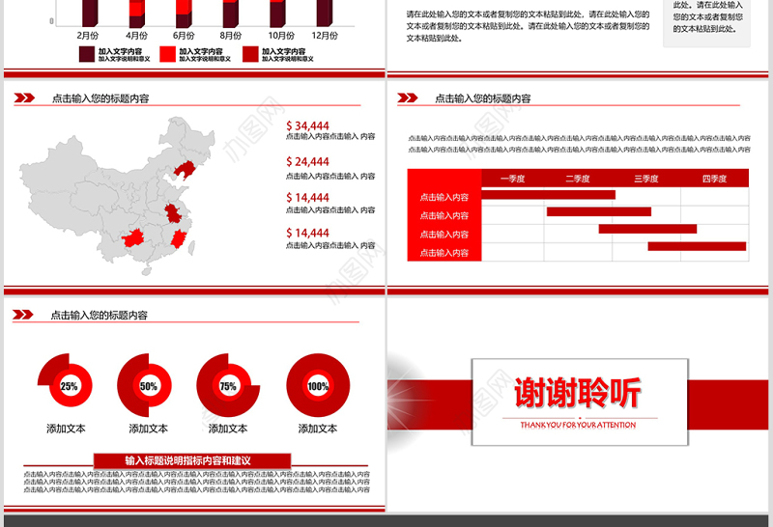Select the 50% donut chart

pos(144,386)
